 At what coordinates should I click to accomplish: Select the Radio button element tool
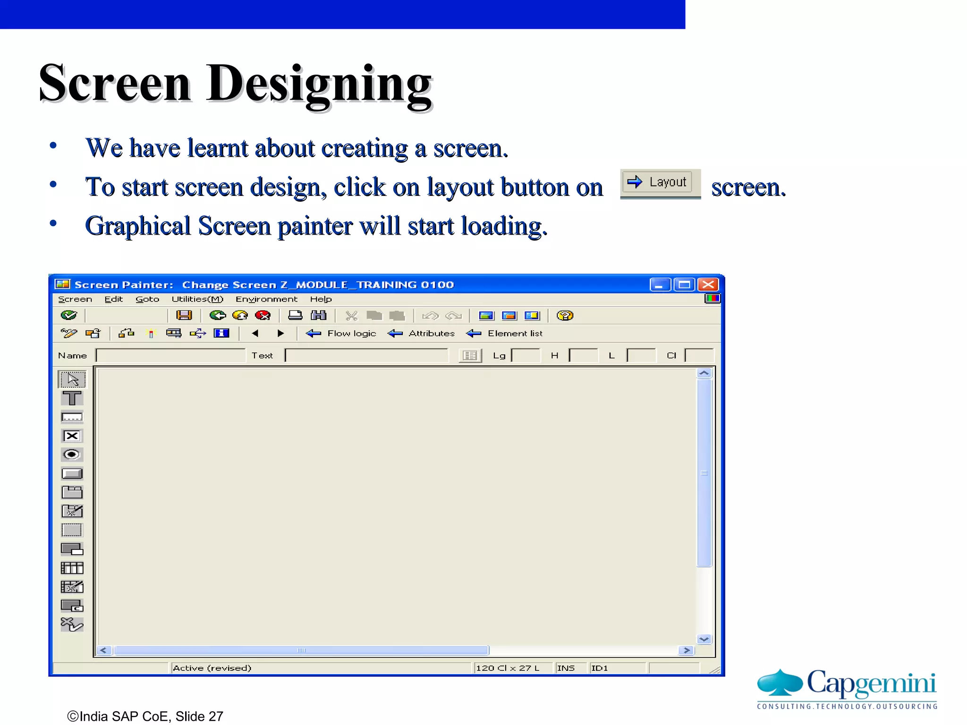(x=72, y=455)
